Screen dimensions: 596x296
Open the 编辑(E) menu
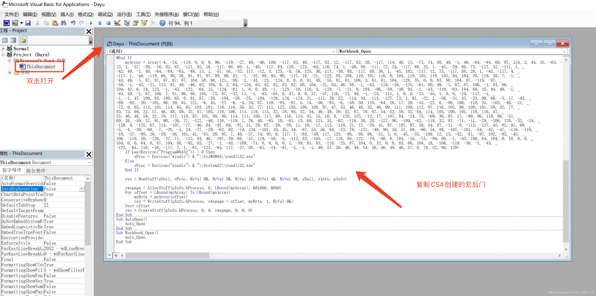30,14
